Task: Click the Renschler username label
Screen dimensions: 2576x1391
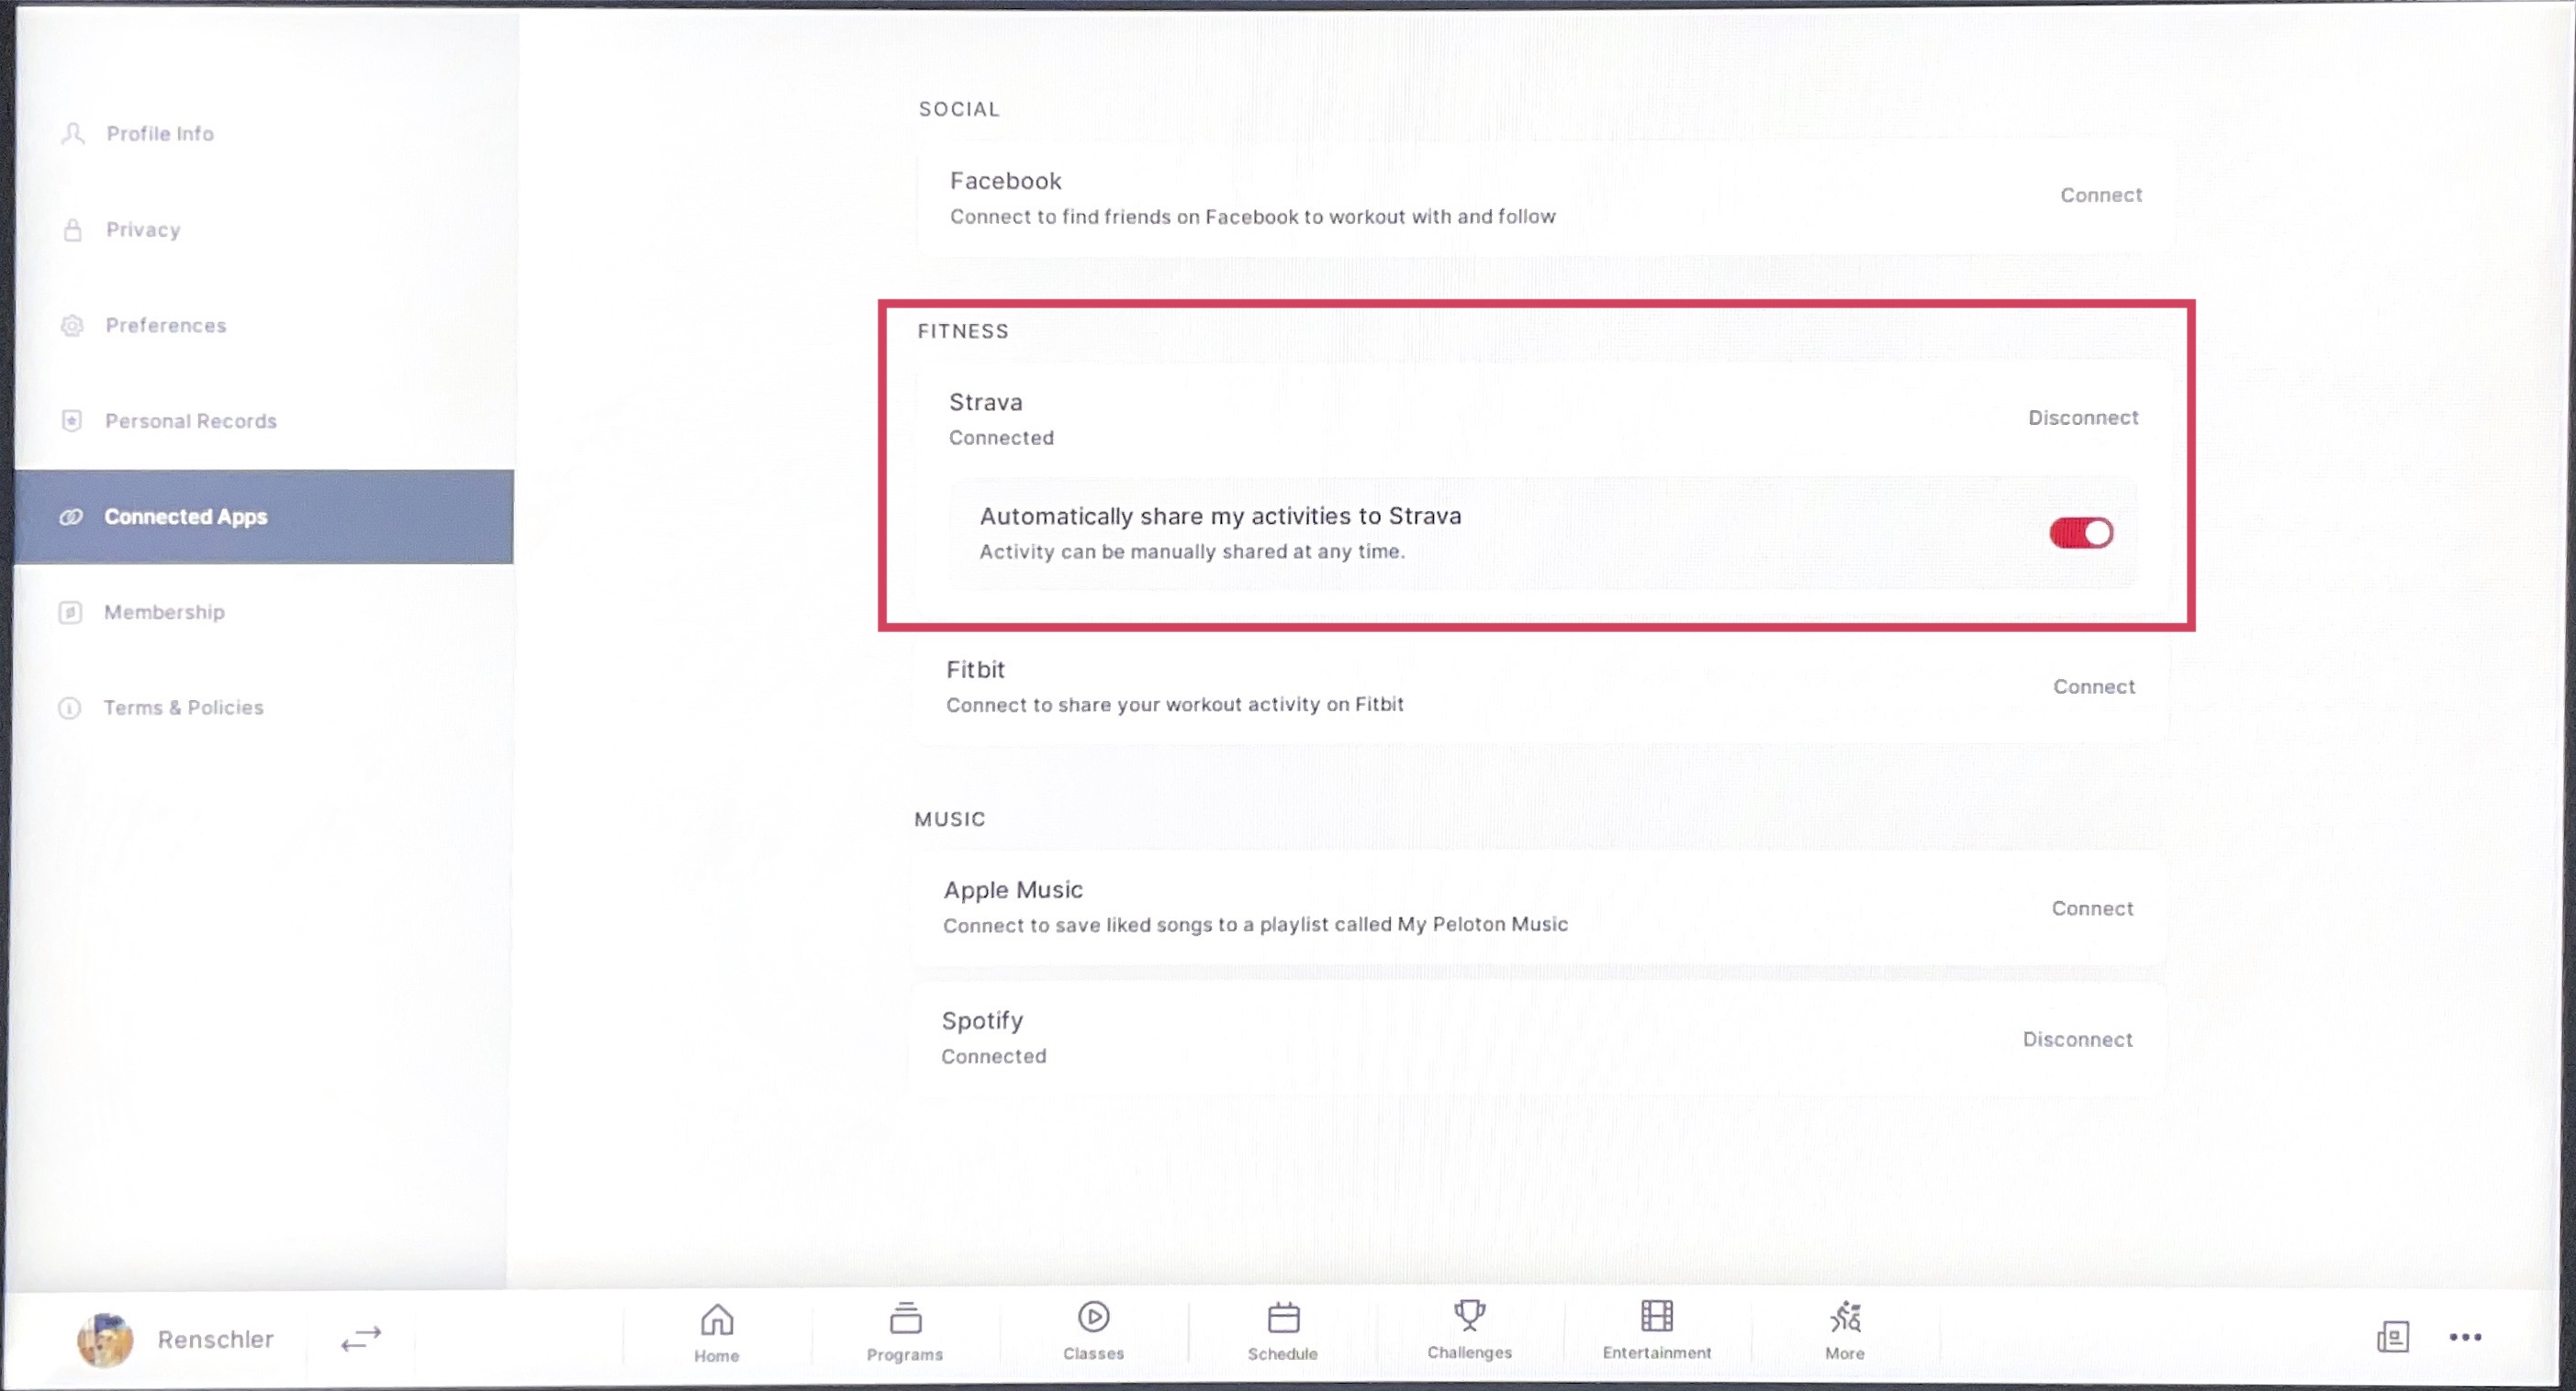Action: tap(215, 1340)
